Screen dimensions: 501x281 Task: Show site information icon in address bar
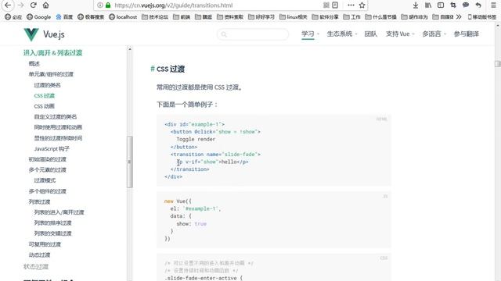click(100, 5)
